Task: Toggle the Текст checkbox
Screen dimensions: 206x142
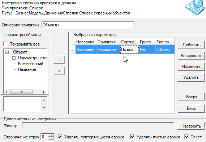Action: 186,137
